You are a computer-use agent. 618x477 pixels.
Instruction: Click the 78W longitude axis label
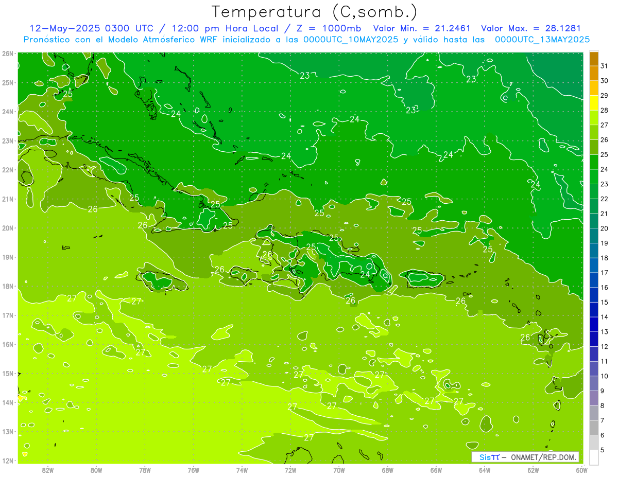(x=145, y=470)
